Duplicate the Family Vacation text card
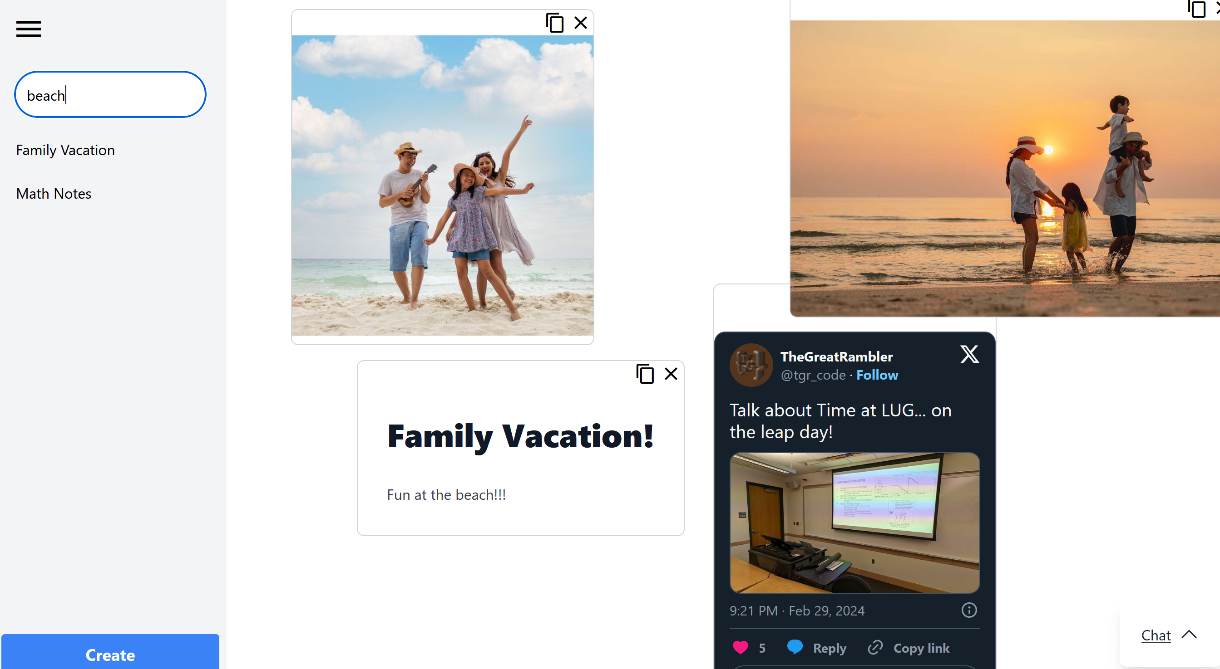 tap(645, 374)
